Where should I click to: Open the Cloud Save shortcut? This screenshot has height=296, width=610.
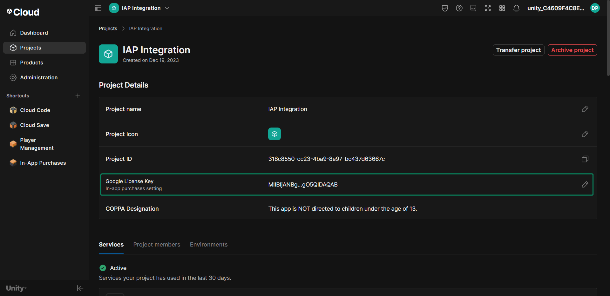(x=34, y=125)
